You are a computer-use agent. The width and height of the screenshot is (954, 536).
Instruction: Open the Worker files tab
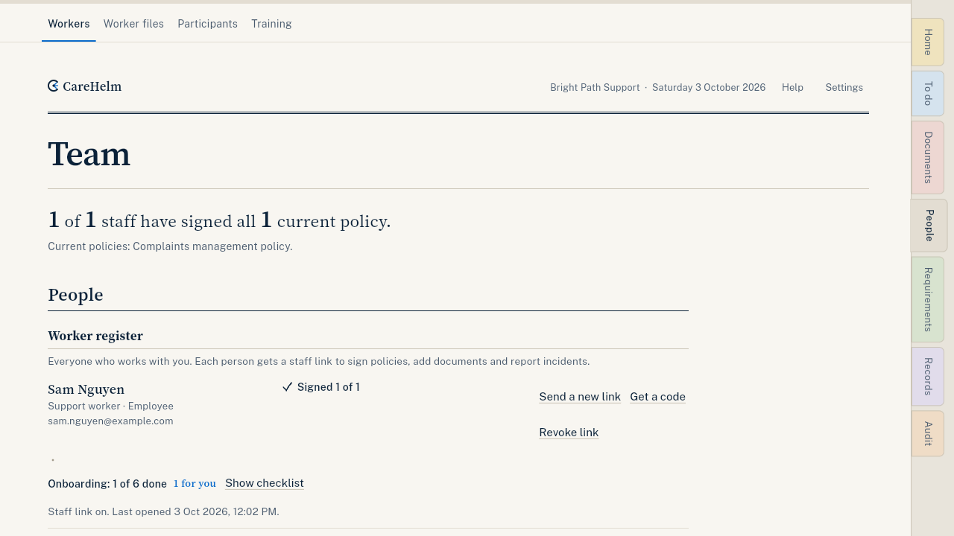click(x=133, y=24)
